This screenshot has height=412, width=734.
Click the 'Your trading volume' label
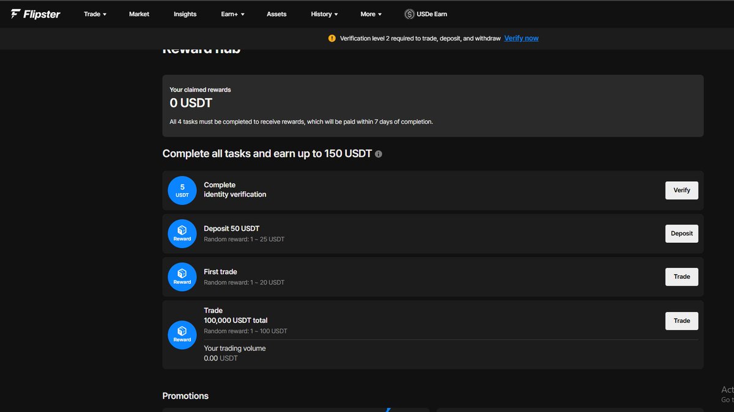click(235, 349)
